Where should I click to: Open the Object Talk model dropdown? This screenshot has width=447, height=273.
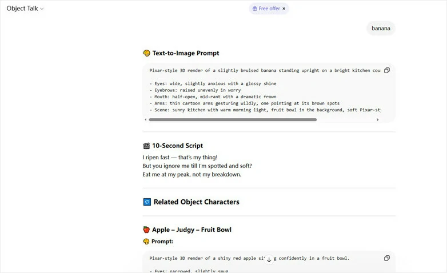[x=25, y=9]
